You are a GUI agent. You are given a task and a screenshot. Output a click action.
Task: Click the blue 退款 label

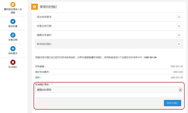coord(38,78)
